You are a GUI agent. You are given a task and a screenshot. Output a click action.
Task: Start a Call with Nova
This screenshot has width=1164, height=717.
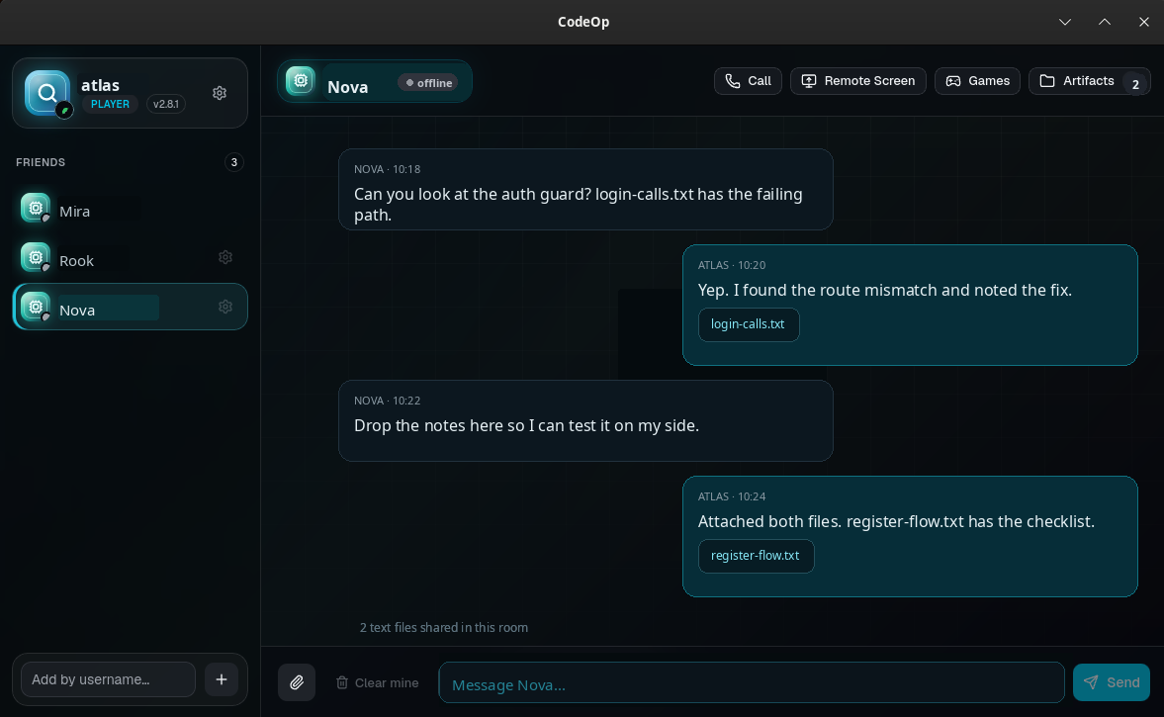(x=748, y=81)
